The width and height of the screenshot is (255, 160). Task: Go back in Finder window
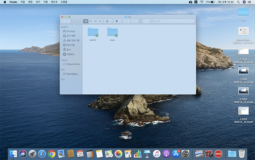pyautogui.click(x=63, y=21)
